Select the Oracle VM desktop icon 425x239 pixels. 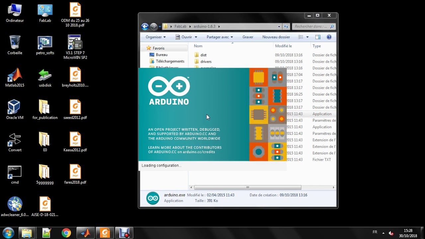tap(15, 110)
